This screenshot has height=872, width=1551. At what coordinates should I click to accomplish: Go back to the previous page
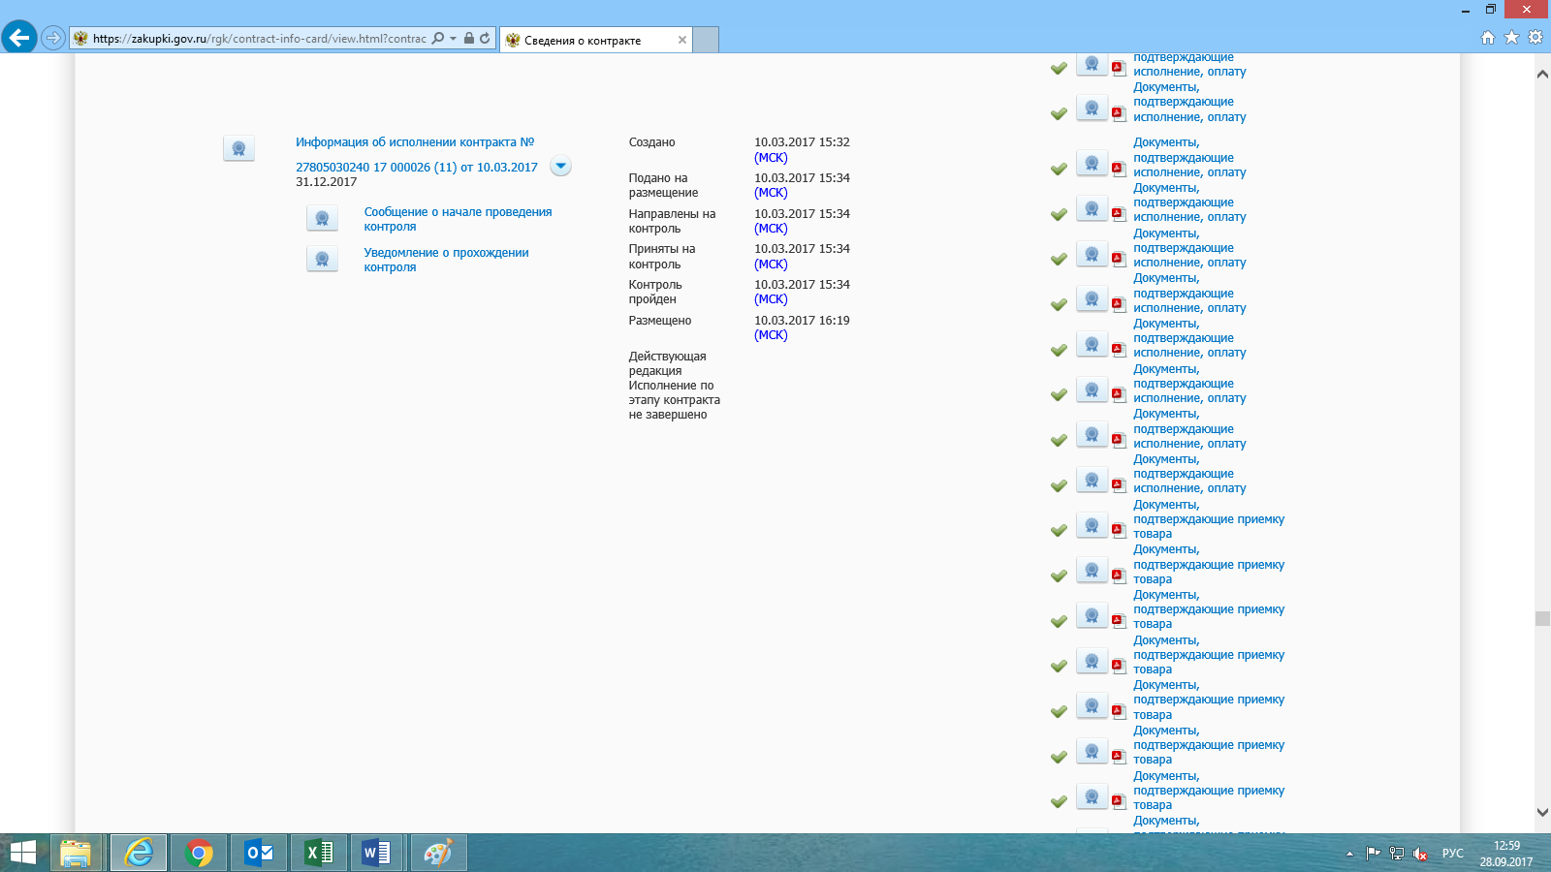(x=19, y=38)
